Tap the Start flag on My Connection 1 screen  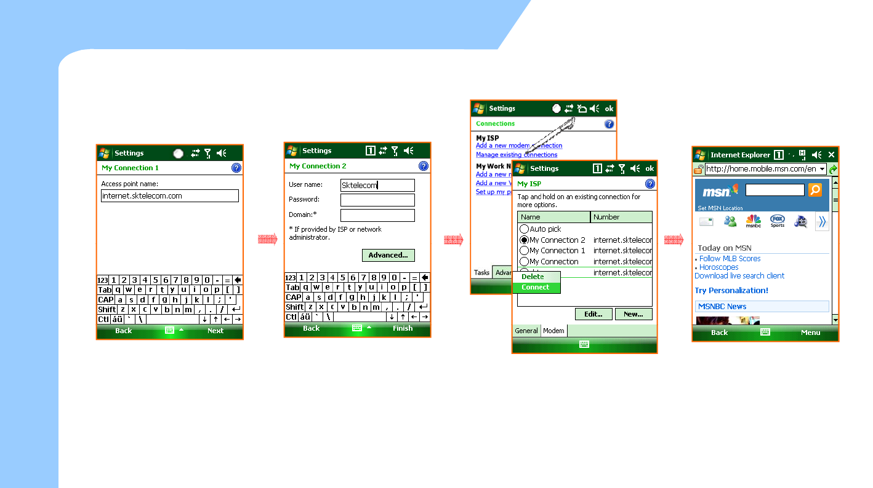(x=105, y=153)
